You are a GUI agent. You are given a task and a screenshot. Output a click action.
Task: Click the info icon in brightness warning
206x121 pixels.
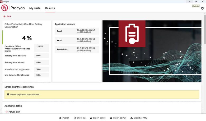pos(8,94)
